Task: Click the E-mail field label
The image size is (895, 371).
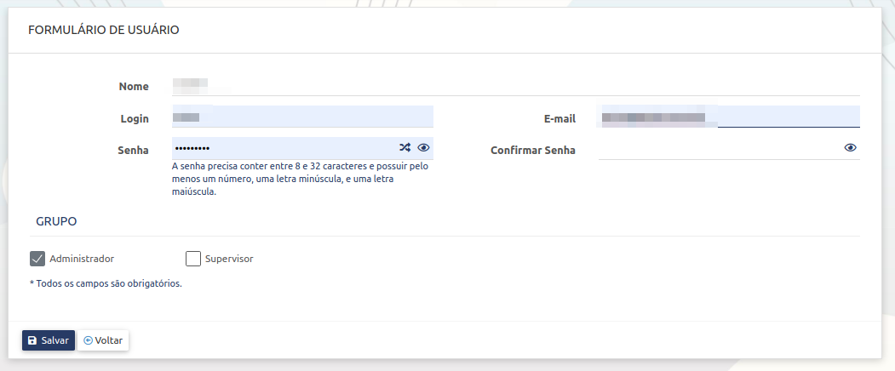Action: tap(559, 119)
